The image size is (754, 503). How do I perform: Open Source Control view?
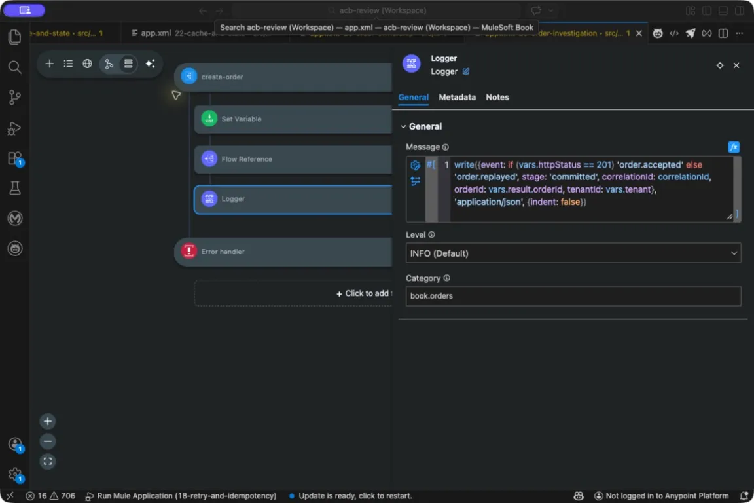click(15, 97)
